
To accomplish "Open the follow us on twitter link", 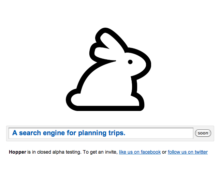I will (x=188, y=152).
